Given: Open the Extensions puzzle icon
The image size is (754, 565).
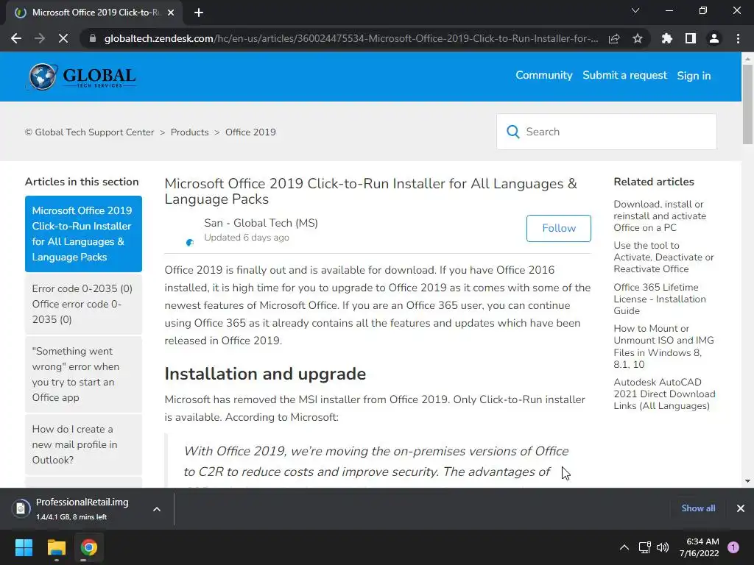Looking at the screenshot, I should tap(667, 38).
